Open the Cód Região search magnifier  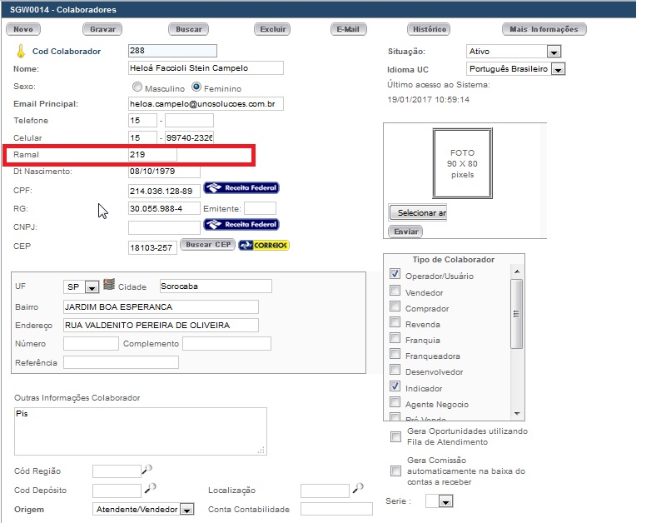tap(148, 469)
